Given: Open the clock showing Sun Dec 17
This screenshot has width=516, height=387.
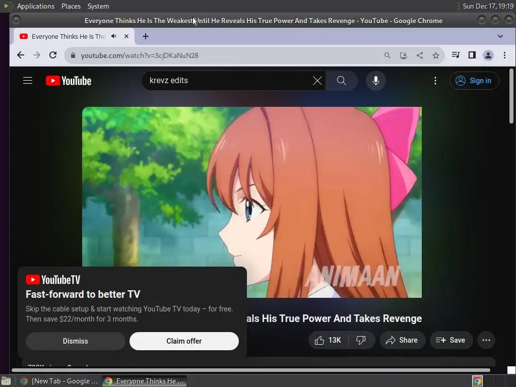Looking at the screenshot, I should click(488, 6).
